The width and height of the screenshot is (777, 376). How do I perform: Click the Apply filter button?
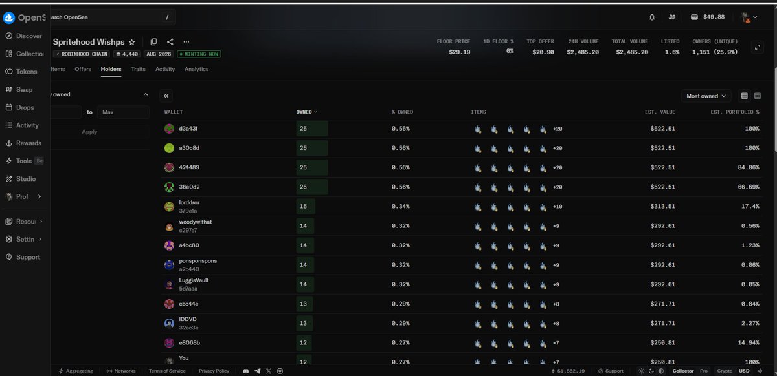[x=90, y=132]
